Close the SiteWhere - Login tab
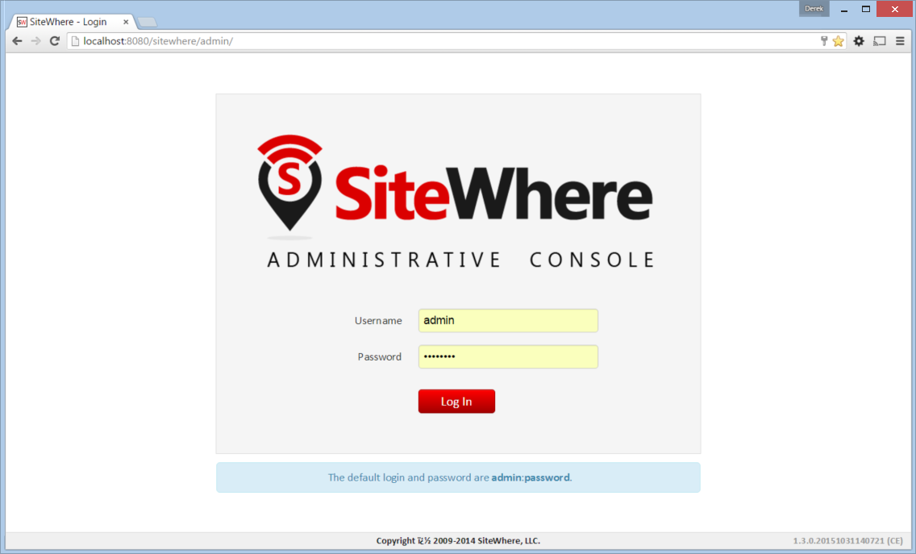This screenshot has width=916, height=554. [126, 22]
